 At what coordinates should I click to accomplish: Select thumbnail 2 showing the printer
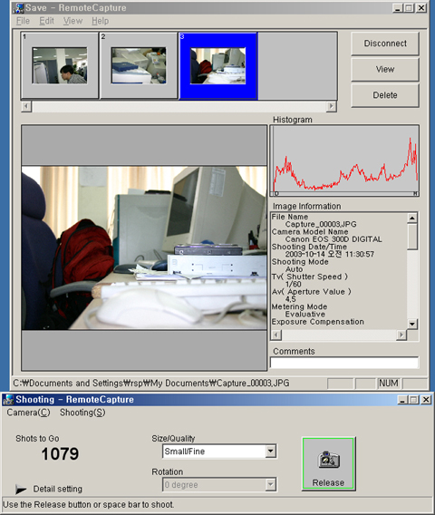point(139,65)
